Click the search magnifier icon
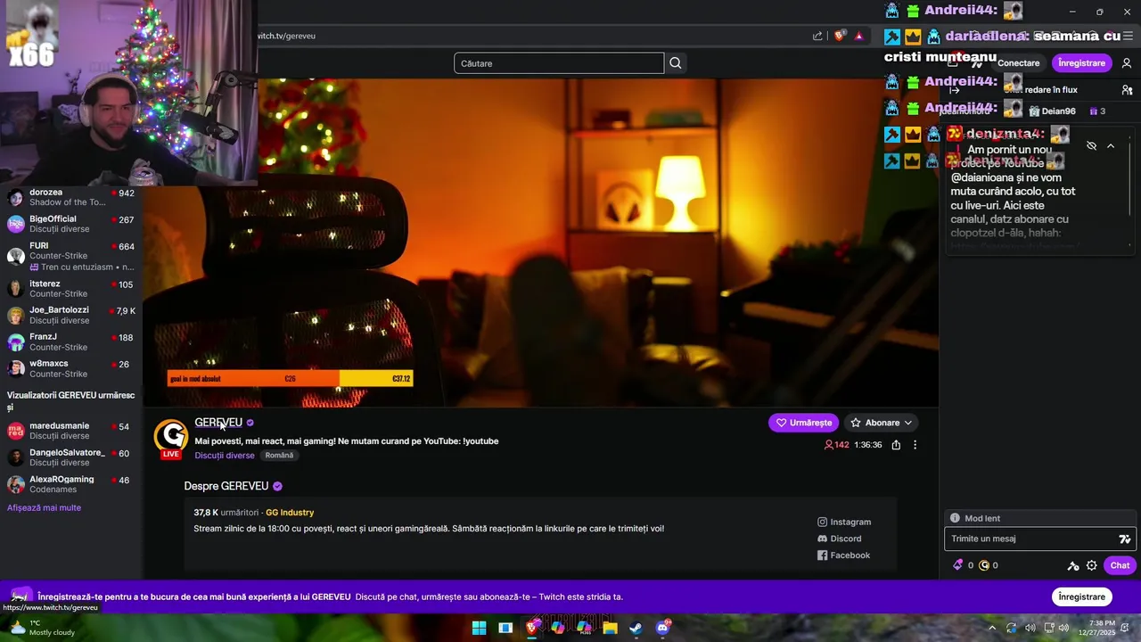Screen dimensions: 1141x642 click(676, 63)
